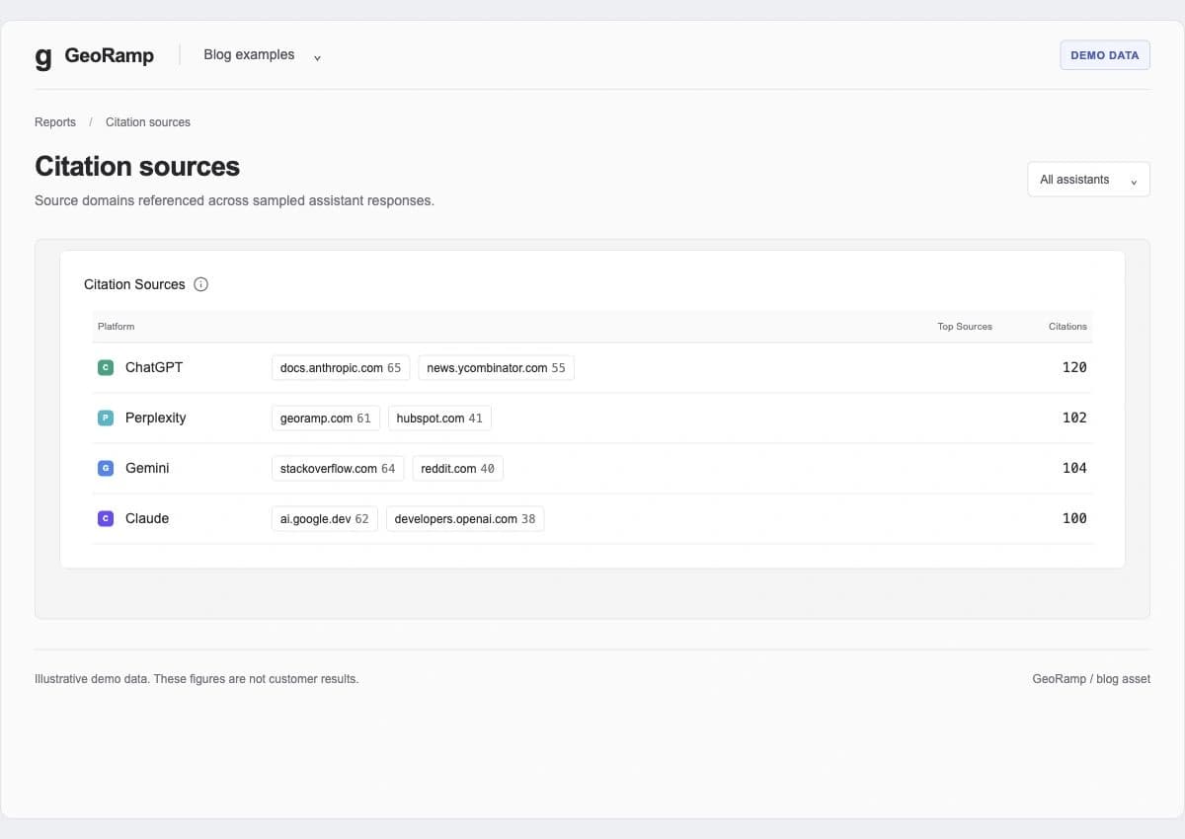Click the Platform column header
Image resolution: width=1185 pixels, height=839 pixels.
[x=117, y=327]
